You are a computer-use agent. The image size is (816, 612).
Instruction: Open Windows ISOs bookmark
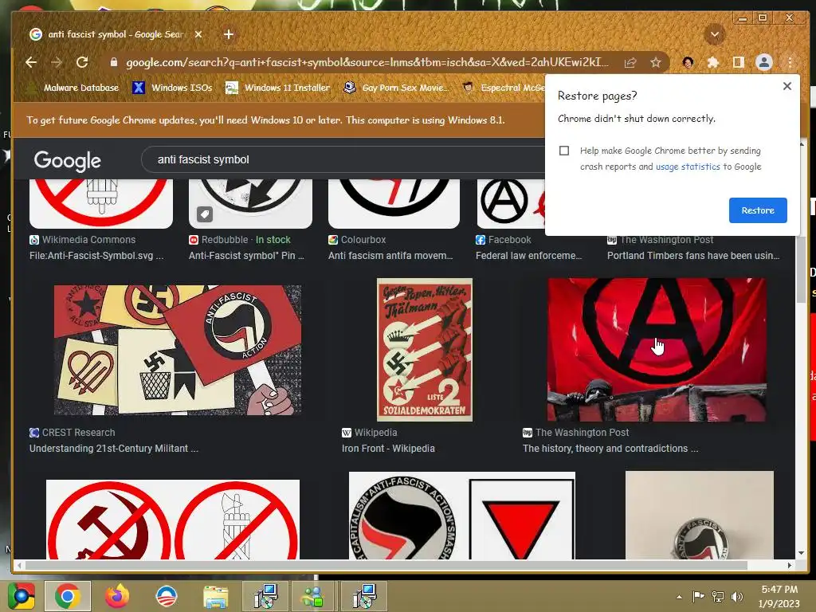pos(172,88)
